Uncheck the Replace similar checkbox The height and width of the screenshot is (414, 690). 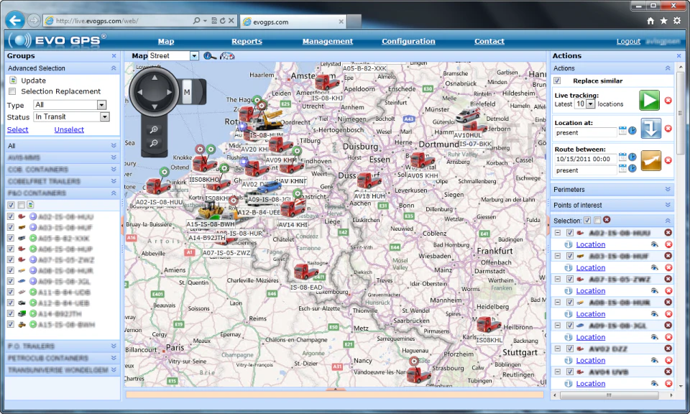[x=557, y=80]
